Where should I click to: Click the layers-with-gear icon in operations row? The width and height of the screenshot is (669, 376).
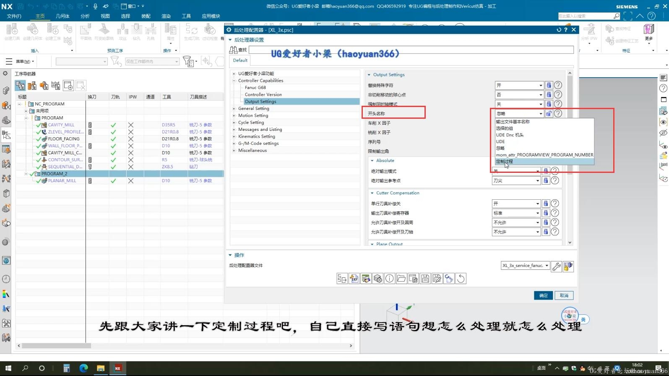[x=378, y=279]
